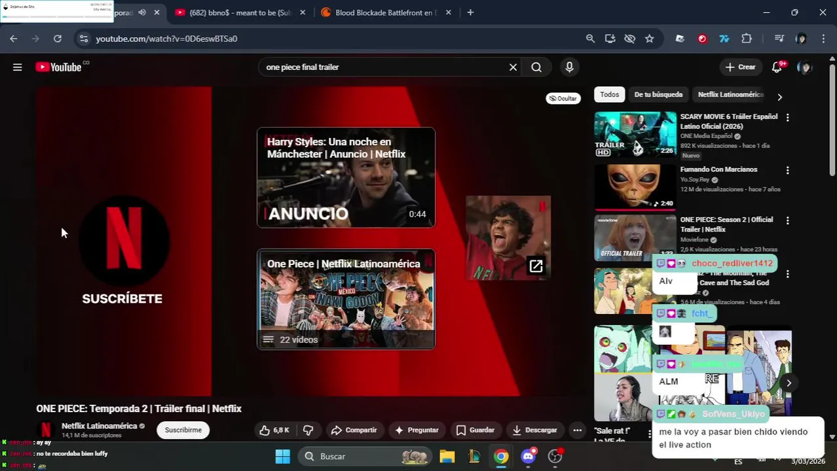Open File Explorer from the taskbar

(x=447, y=456)
